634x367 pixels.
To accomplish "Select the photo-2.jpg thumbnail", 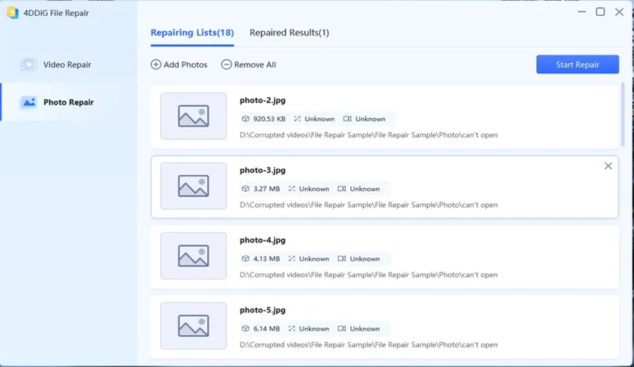I will (193, 116).
